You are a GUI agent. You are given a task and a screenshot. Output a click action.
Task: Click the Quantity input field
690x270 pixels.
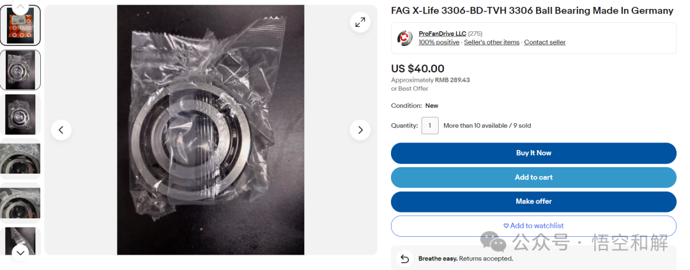430,126
